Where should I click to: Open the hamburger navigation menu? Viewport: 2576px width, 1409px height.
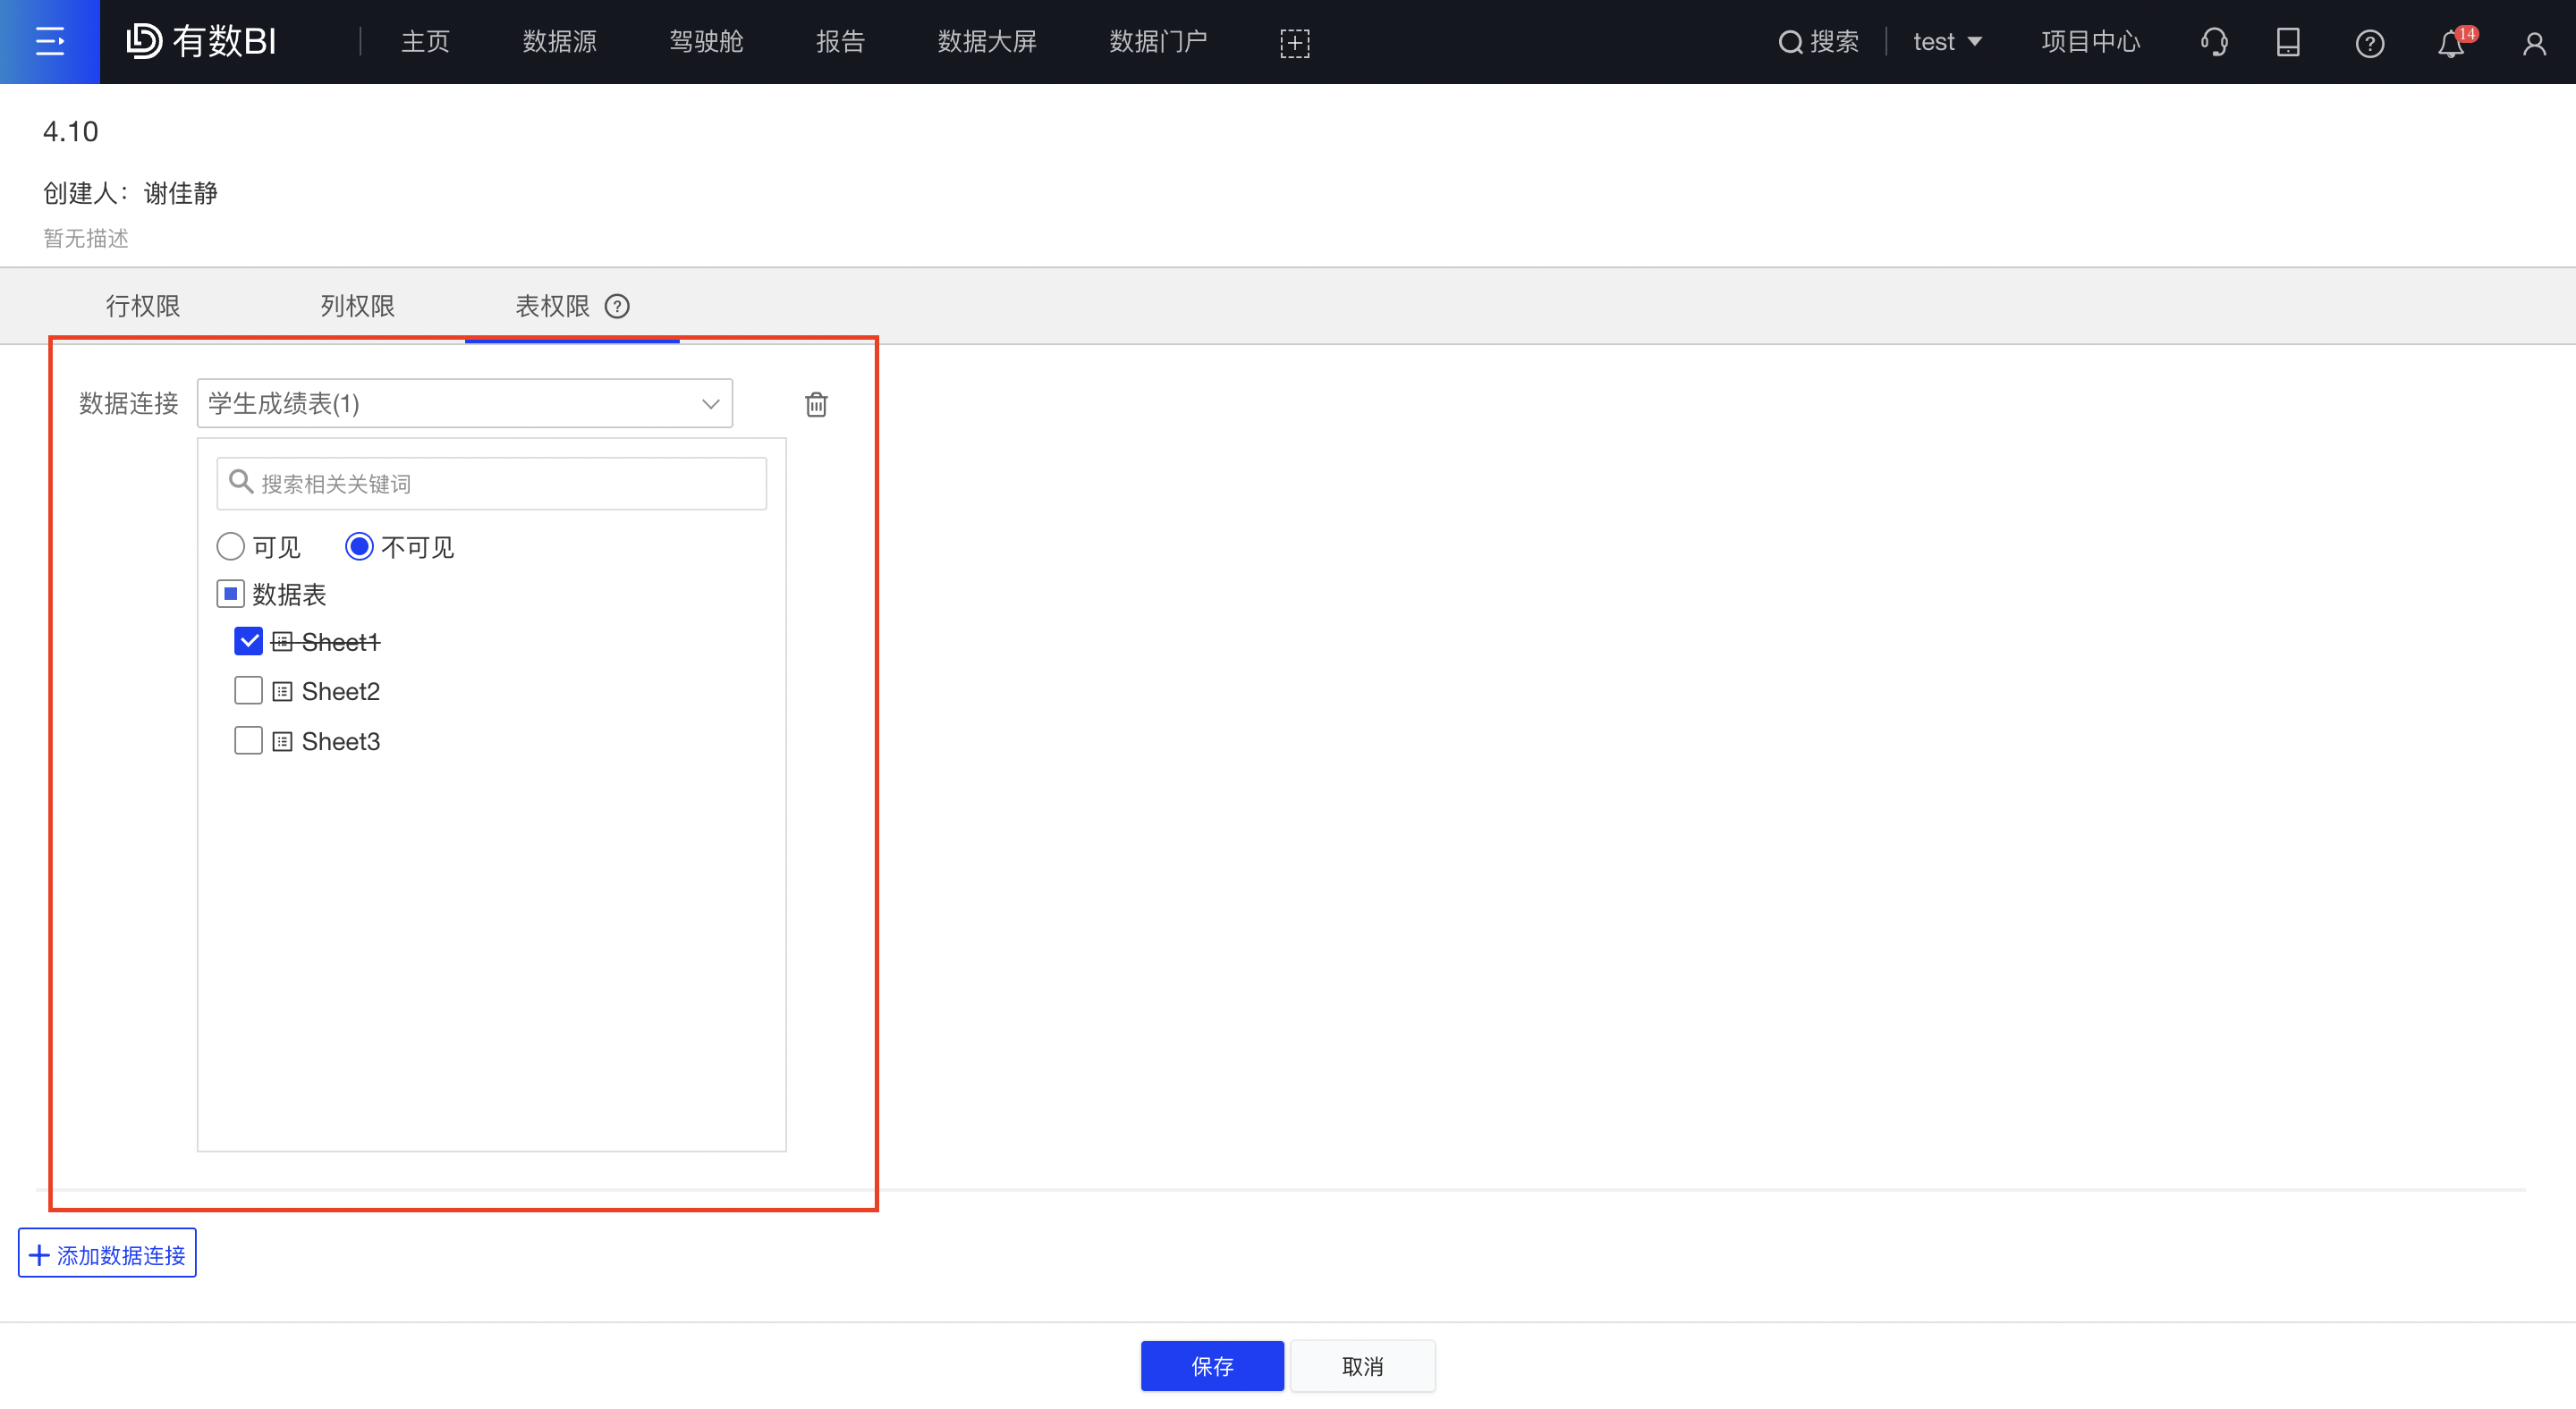(x=49, y=41)
